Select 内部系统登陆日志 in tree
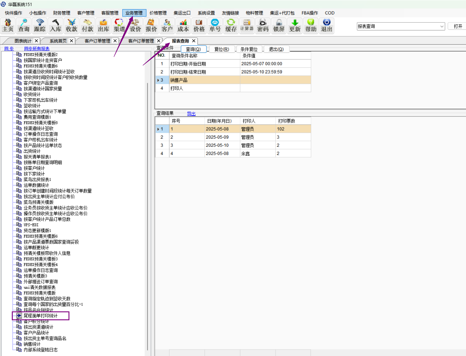The width and height of the screenshot is (466, 356). click(40, 350)
